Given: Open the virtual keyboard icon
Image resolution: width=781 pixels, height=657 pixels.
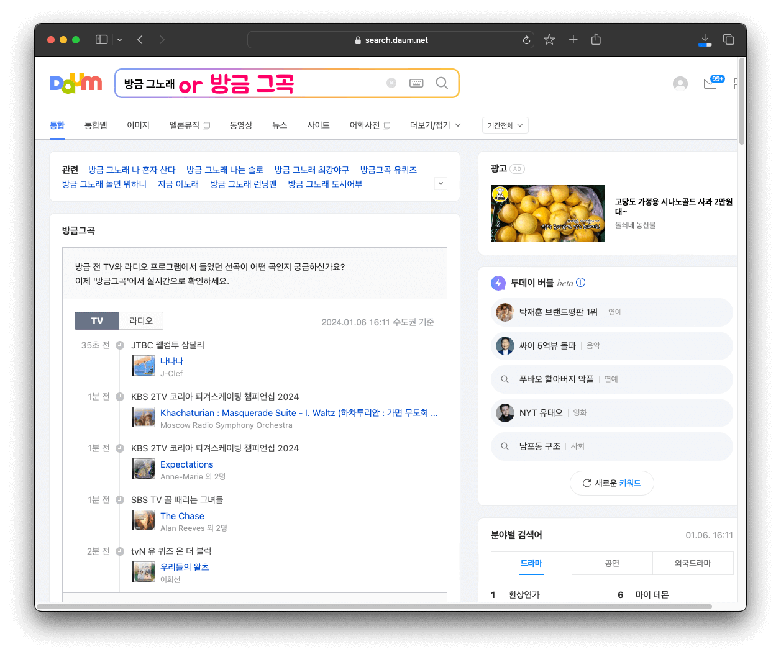Looking at the screenshot, I should click(416, 83).
